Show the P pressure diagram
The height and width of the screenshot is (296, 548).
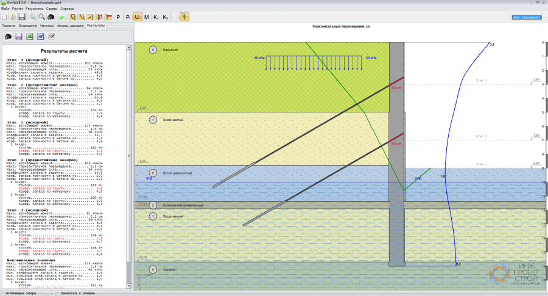118,17
